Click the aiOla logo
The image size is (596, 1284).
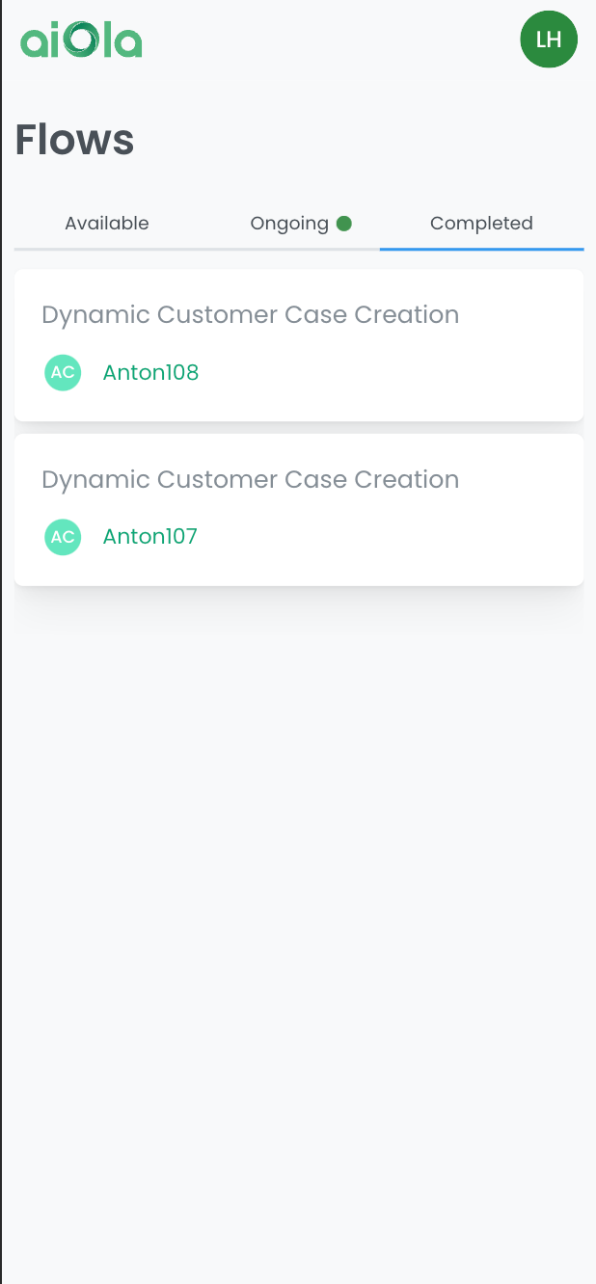[81, 40]
